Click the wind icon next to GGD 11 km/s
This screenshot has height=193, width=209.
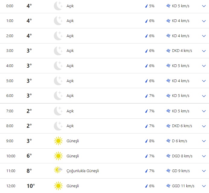pyautogui.click(x=168, y=186)
